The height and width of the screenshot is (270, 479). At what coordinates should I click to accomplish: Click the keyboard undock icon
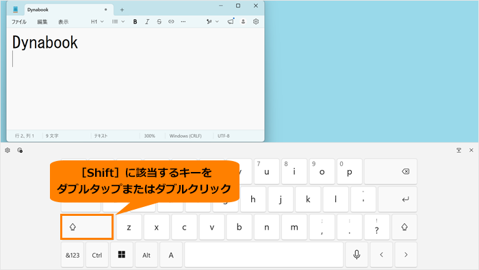[x=459, y=150]
